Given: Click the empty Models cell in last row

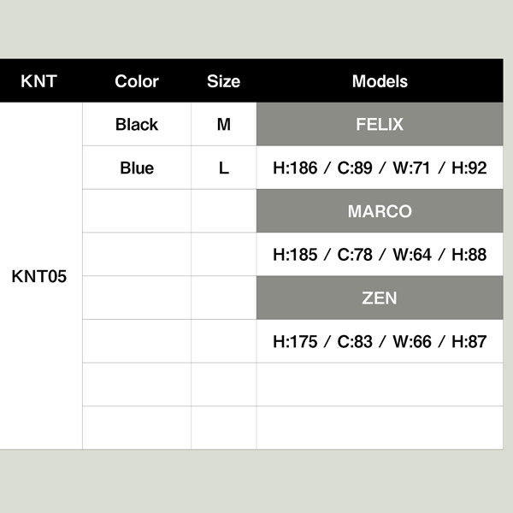Looking at the screenshot, I should (380, 428).
